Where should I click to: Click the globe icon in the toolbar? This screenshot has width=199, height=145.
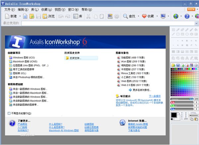pos(176,16)
